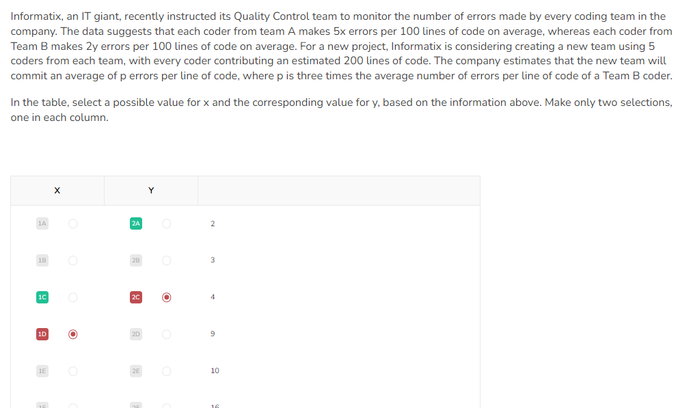Select X radio button for value 2

pos(73,223)
